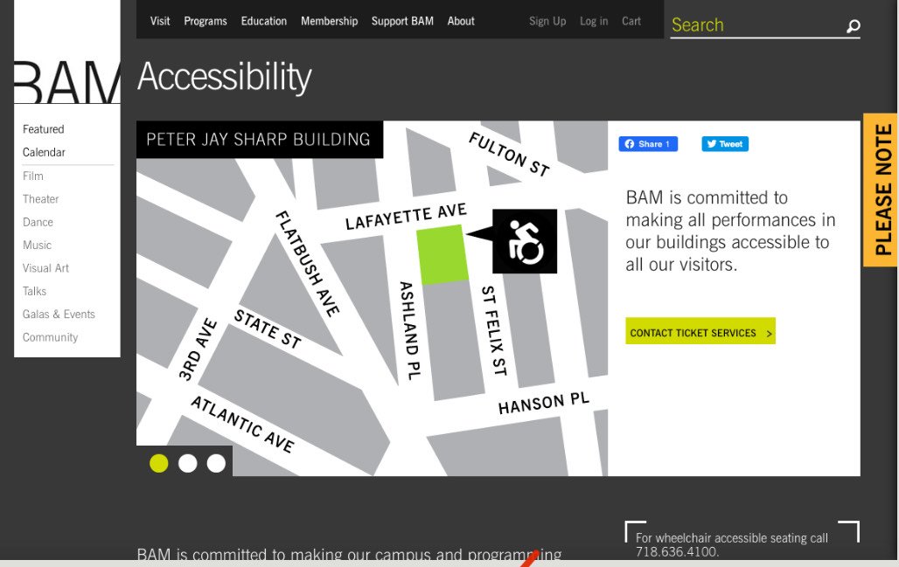The height and width of the screenshot is (567, 899).
Task: Click the Atlantic Ave map label
Action: pos(242,425)
